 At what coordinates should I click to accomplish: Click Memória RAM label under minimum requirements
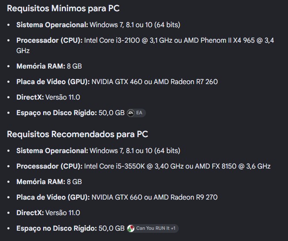[x=41, y=66]
